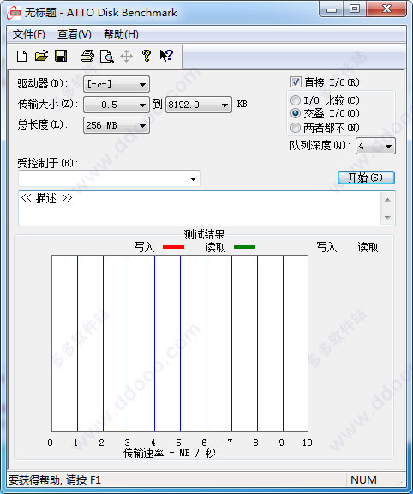
Task: Select the I/O 比较 radio button
Action: point(296,100)
